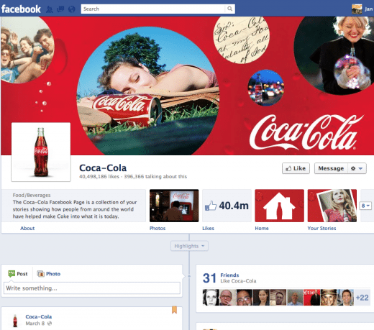
Task: Click the Write something input field
Action: tap(92, 288)
